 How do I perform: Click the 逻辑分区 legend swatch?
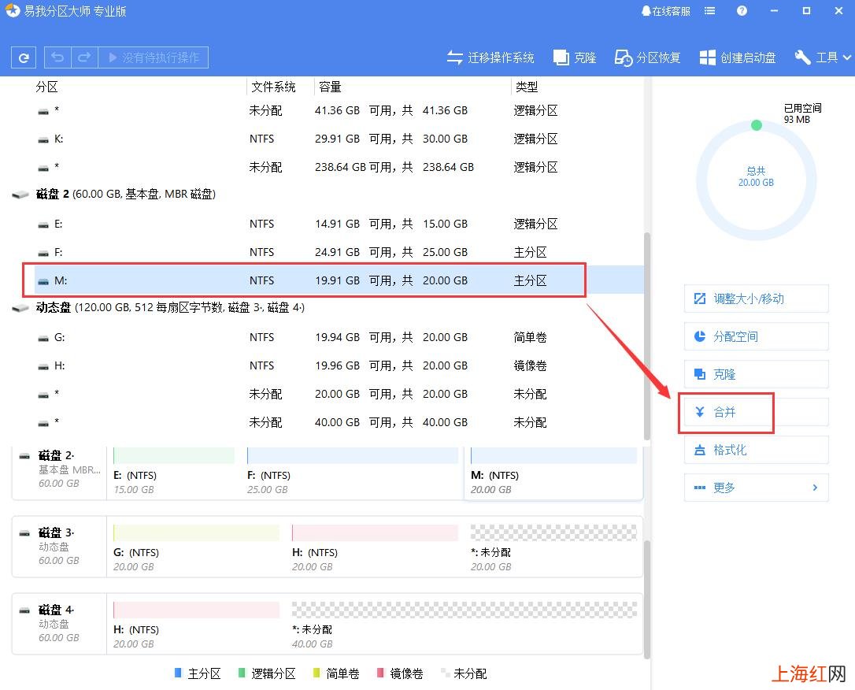[x=242, y=673]
